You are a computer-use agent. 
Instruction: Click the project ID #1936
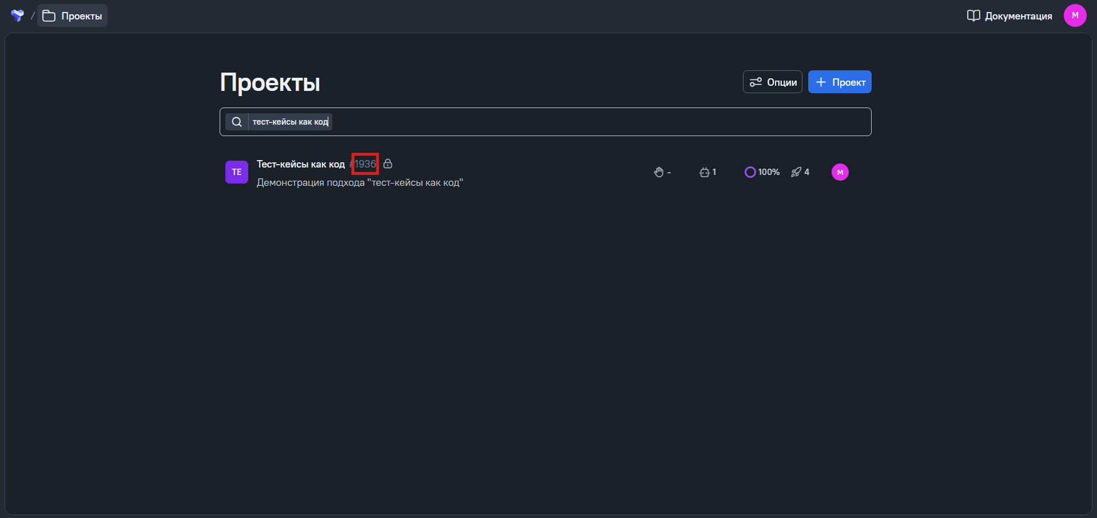pos(364,165)
